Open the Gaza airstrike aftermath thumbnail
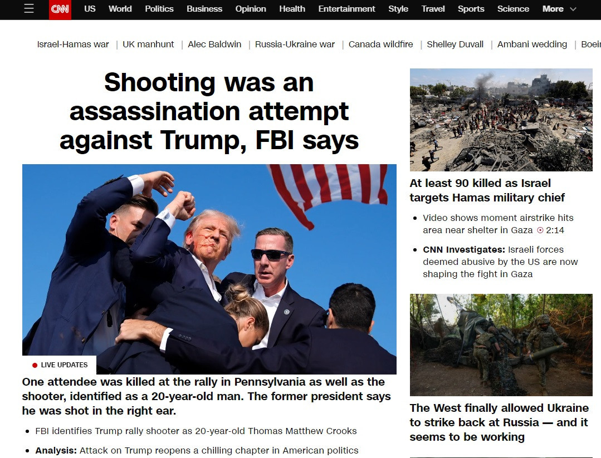Viewport: 601px width, 458px height. click(x=501, y=120)
